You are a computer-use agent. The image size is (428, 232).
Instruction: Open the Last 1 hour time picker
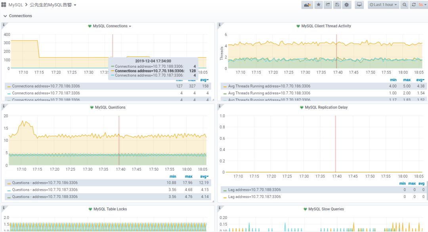click(x=383, y=5)
